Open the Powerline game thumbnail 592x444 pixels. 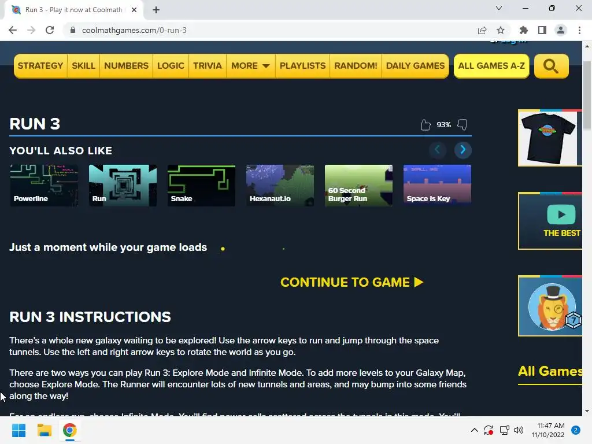coord(44,186)
